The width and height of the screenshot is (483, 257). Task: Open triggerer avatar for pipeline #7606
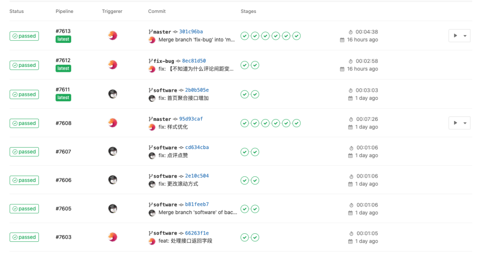click(113, 180)
